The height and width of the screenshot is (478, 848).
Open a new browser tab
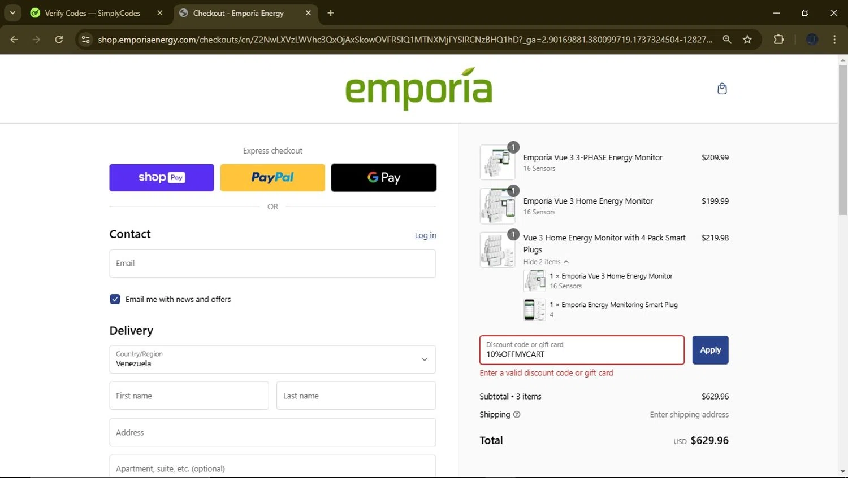[x=331, y=13]
